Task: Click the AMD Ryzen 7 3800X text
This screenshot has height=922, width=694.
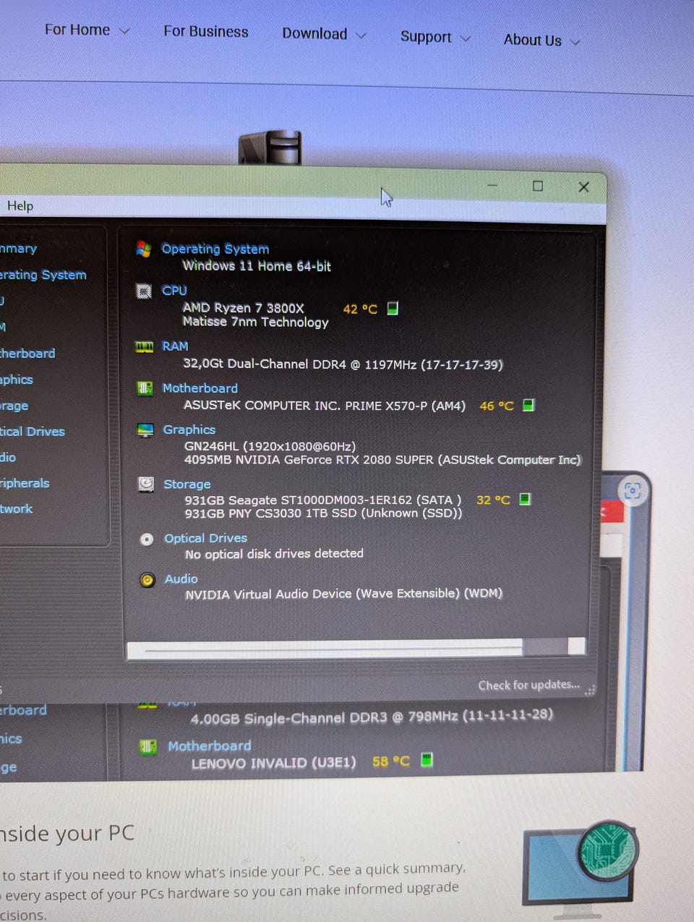Action: point(243,308)
